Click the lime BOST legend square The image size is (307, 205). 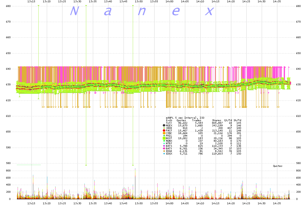coord(164,138)
